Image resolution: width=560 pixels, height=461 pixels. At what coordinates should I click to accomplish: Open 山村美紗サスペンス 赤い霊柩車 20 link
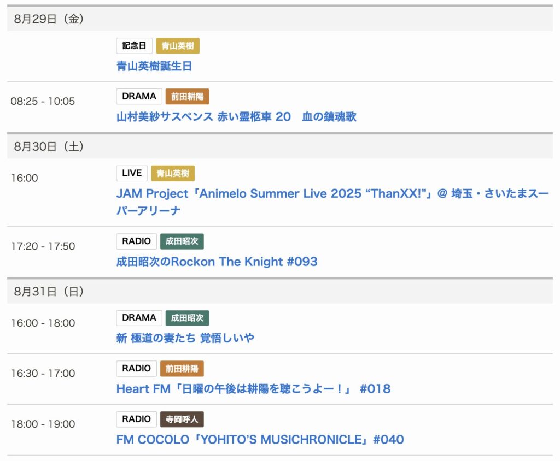[236, 116]
